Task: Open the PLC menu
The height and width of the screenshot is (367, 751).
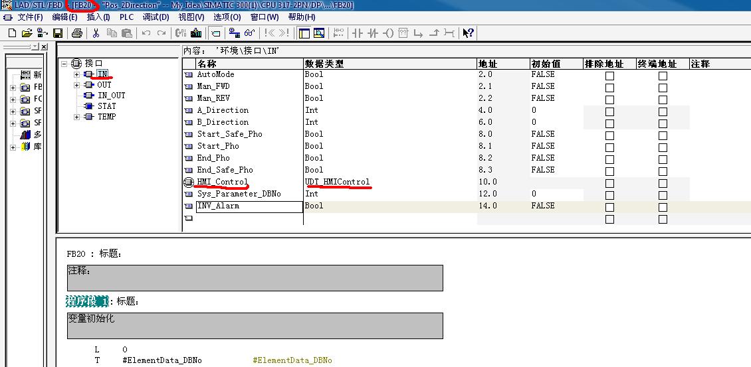Action: click(x=126, y=17)
